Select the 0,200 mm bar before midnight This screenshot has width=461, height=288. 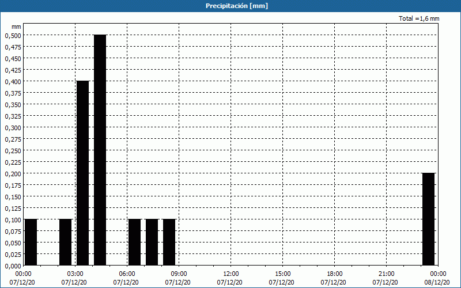[428, 219]
